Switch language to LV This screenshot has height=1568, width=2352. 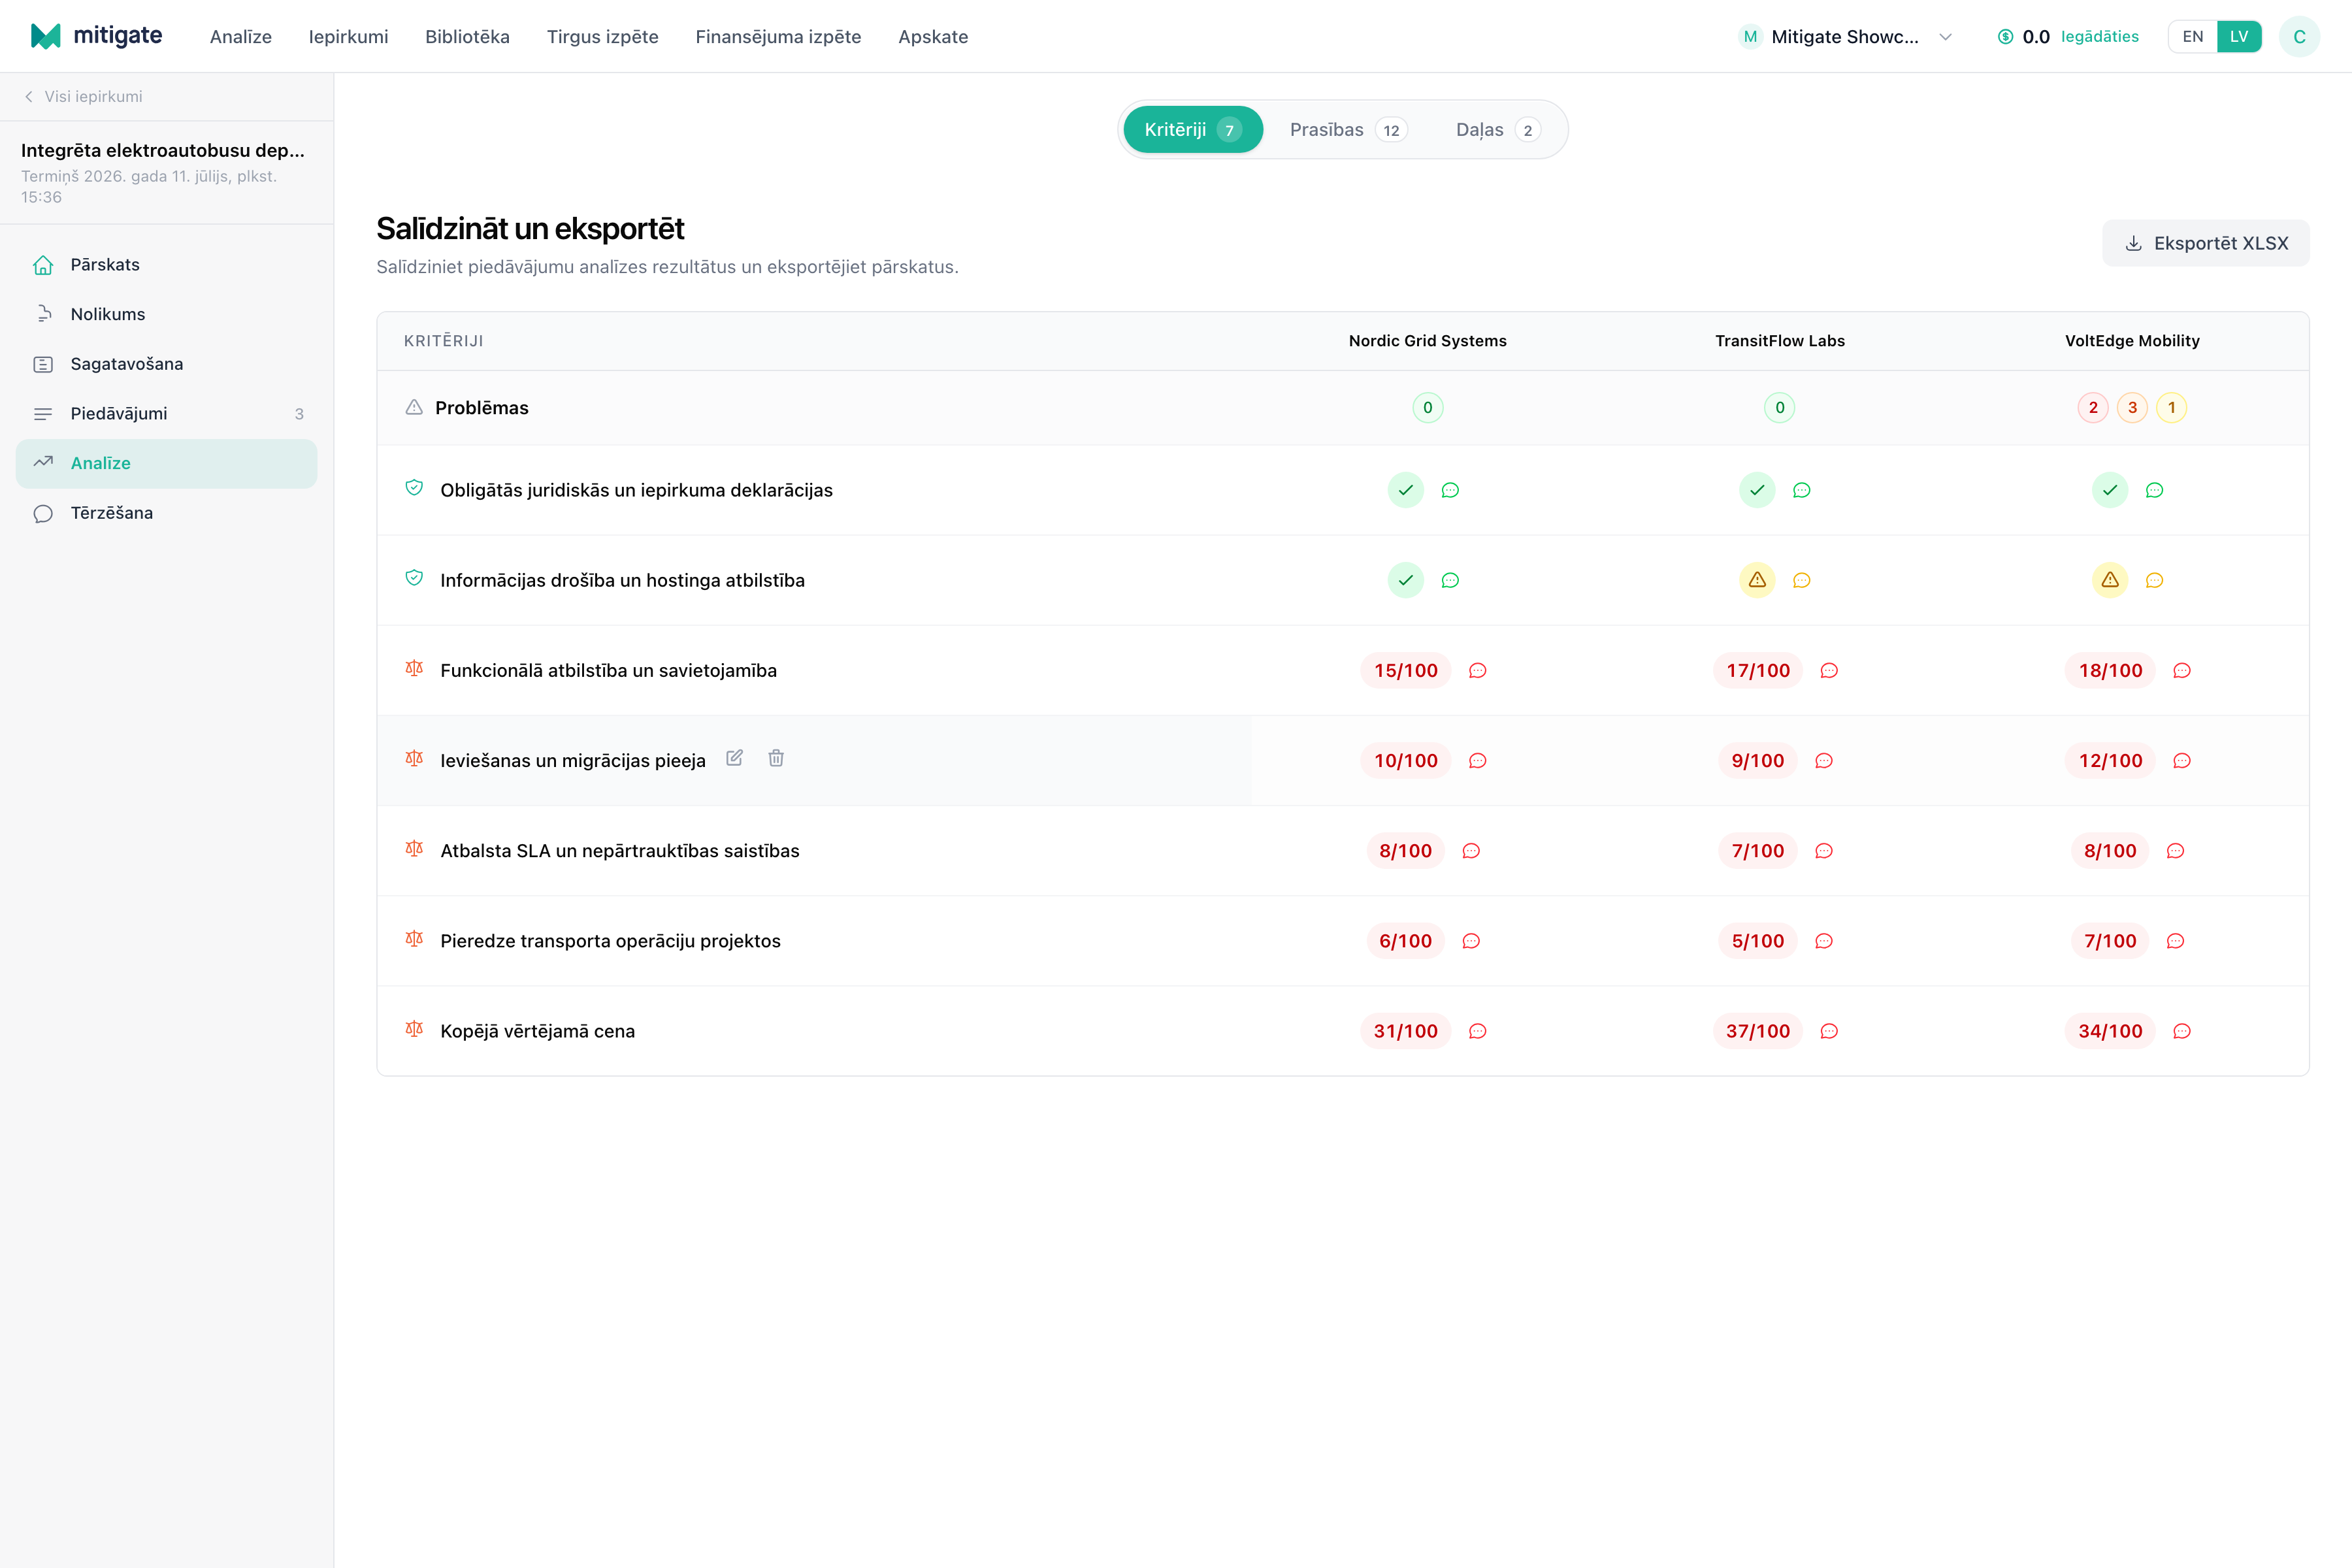[x=2239, y=37]
